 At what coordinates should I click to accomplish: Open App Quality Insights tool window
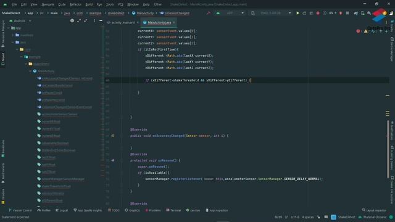(x=88, y=210)
